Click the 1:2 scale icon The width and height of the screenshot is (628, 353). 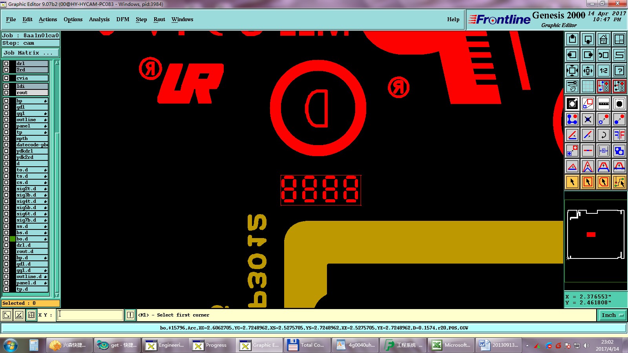point(604,71)
